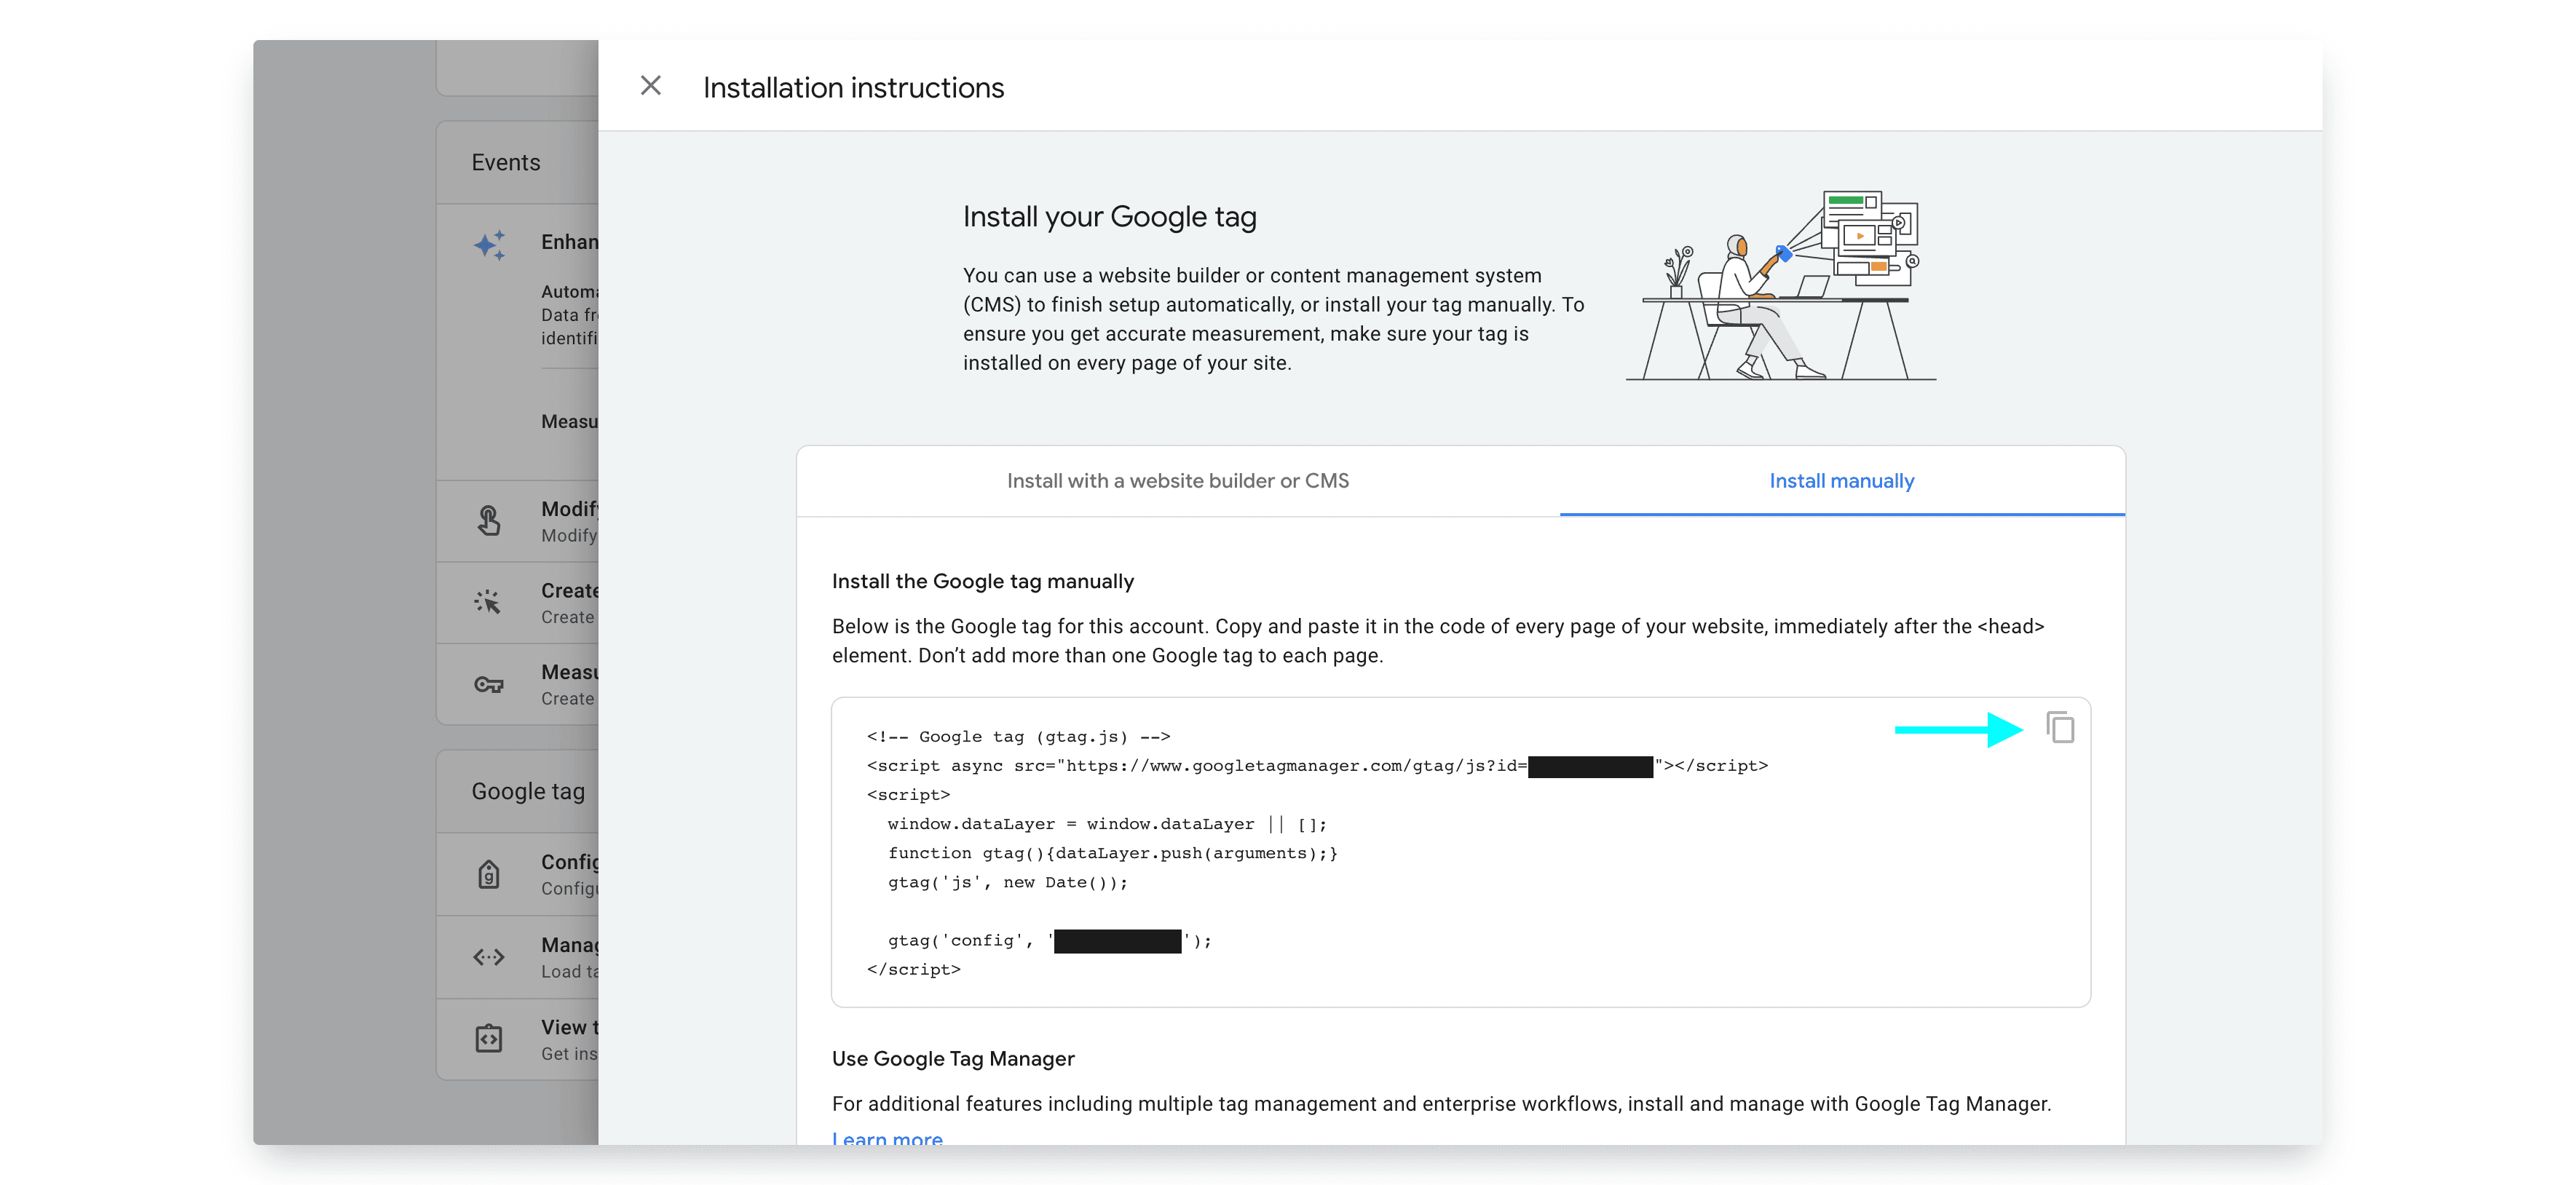The width and height of the screenshot is (2576, 1185).
Task: Click the Create events cursor icon
Action: (x=488, y=602)
